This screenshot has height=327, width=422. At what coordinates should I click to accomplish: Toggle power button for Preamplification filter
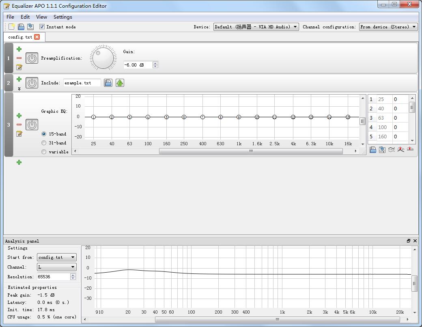(x=32, y=58)
